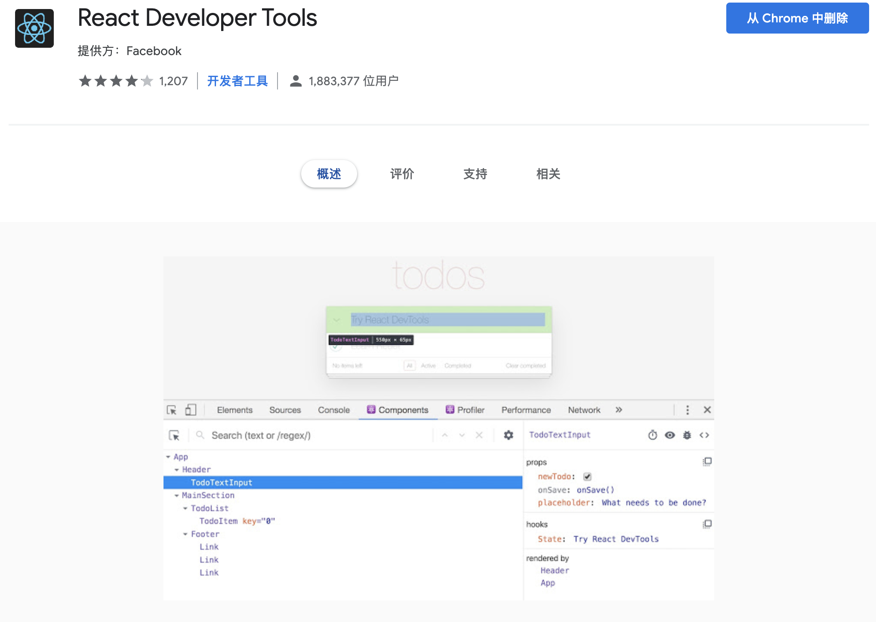The height and width of the screenshot is (622, 876).
Task: Switch to the 评价 tab
Action: [402, 174]
